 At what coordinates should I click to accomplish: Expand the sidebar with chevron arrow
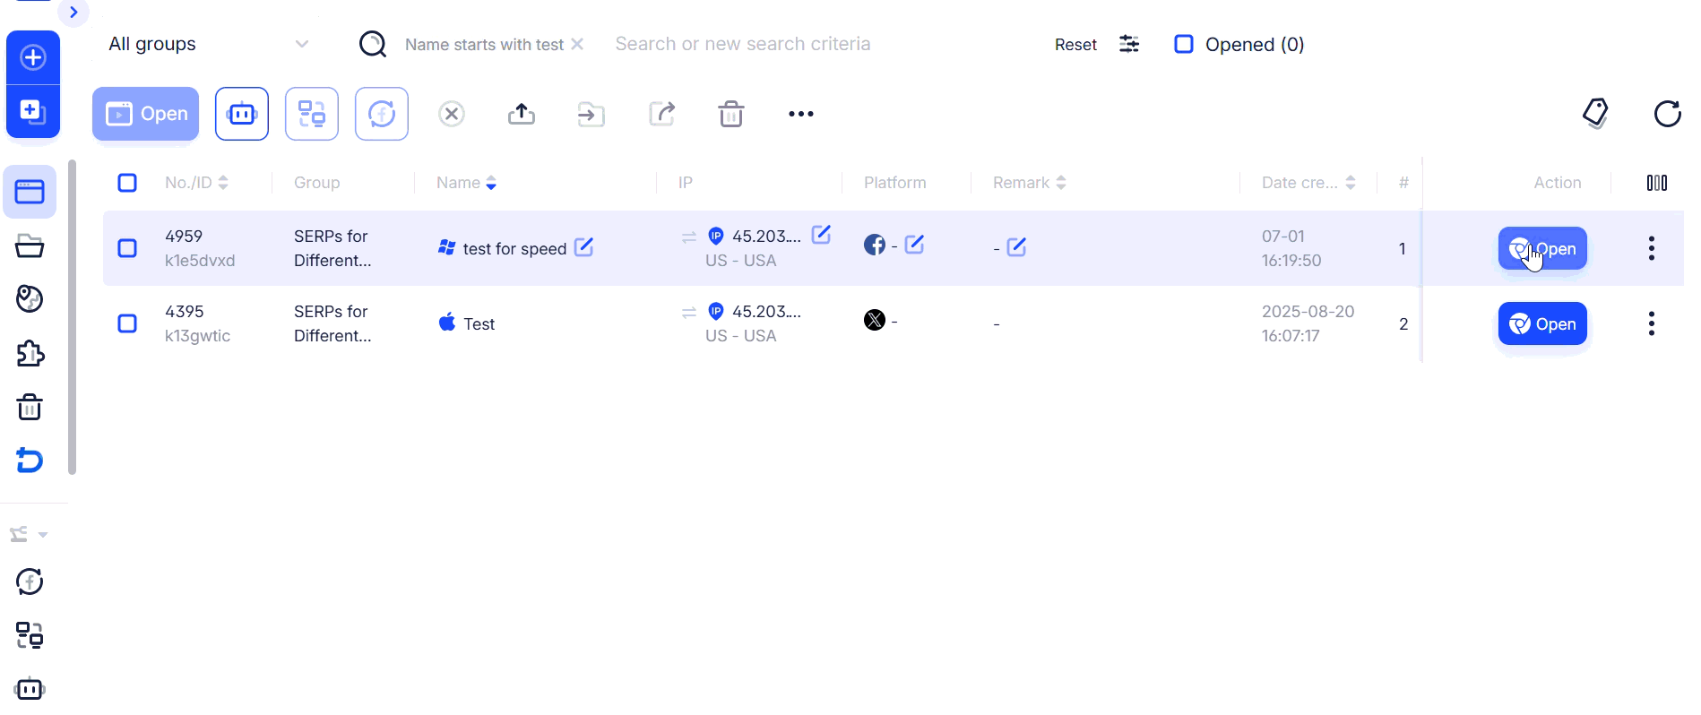(73, 13)
